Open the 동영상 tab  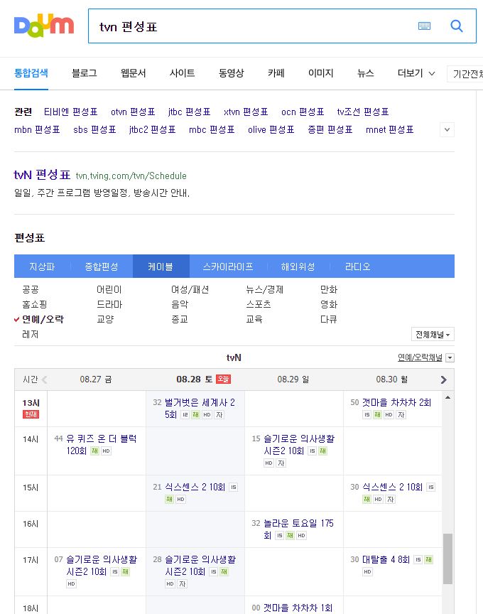point(231,73)
